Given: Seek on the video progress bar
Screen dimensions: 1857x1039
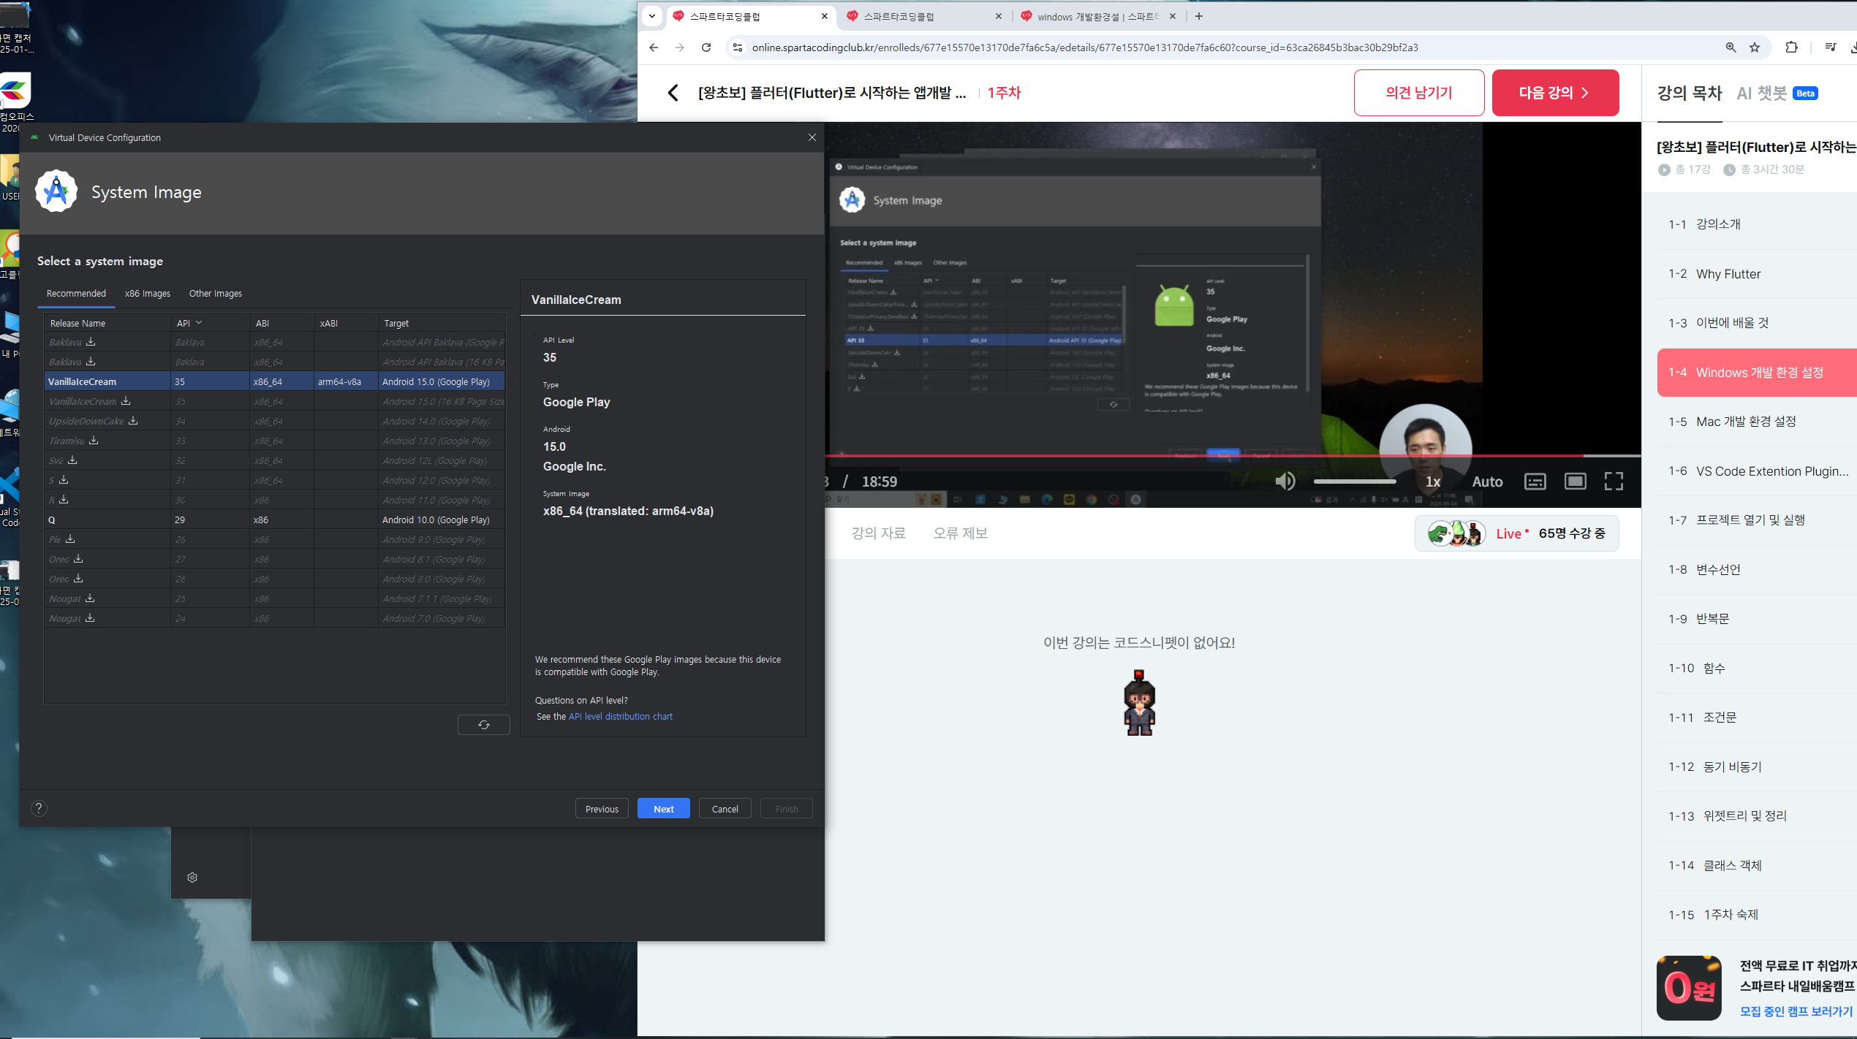Looking at the screenshot, I should tap(1233, 456).
